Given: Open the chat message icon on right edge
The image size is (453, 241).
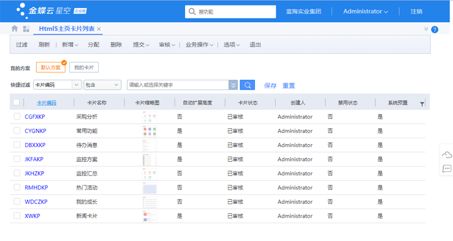Looking at the screenshot, I should pyautogui.click(x=447, y=169).
